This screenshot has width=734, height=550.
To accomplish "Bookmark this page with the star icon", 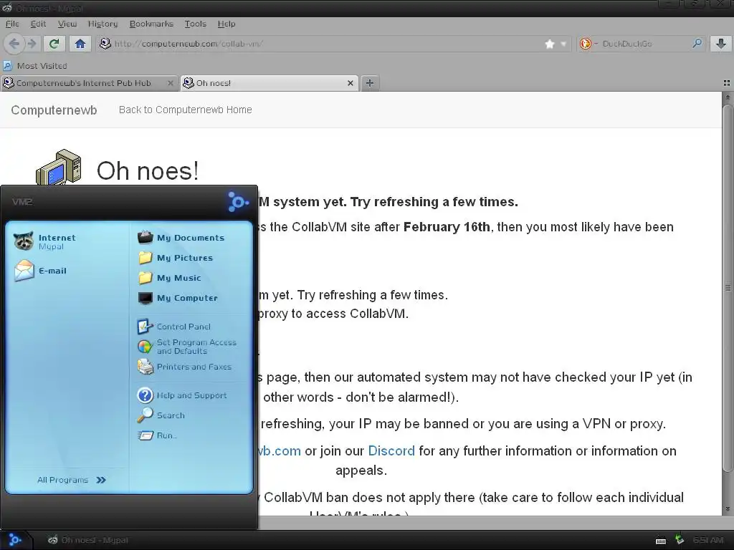I will point(550,44).
